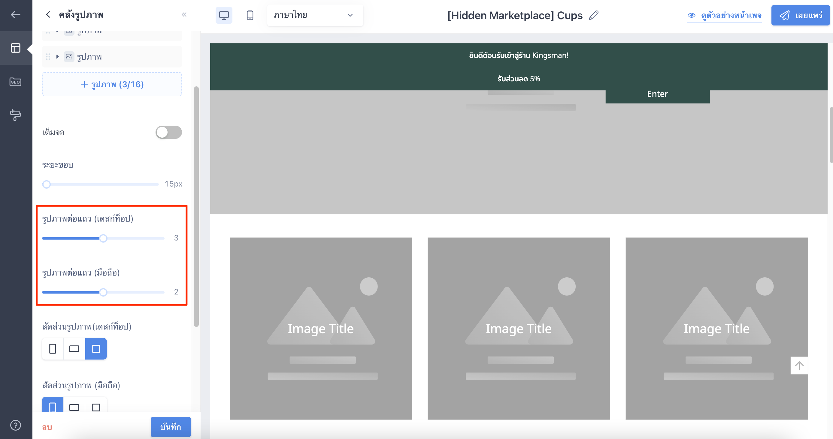
Task: Click the รับส่วนลด 5% text
Action: coord(519,79)
